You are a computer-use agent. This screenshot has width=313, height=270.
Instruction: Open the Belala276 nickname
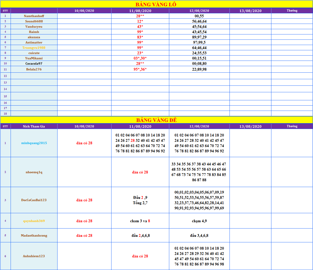pyautogui.click(x=34, y=69)
